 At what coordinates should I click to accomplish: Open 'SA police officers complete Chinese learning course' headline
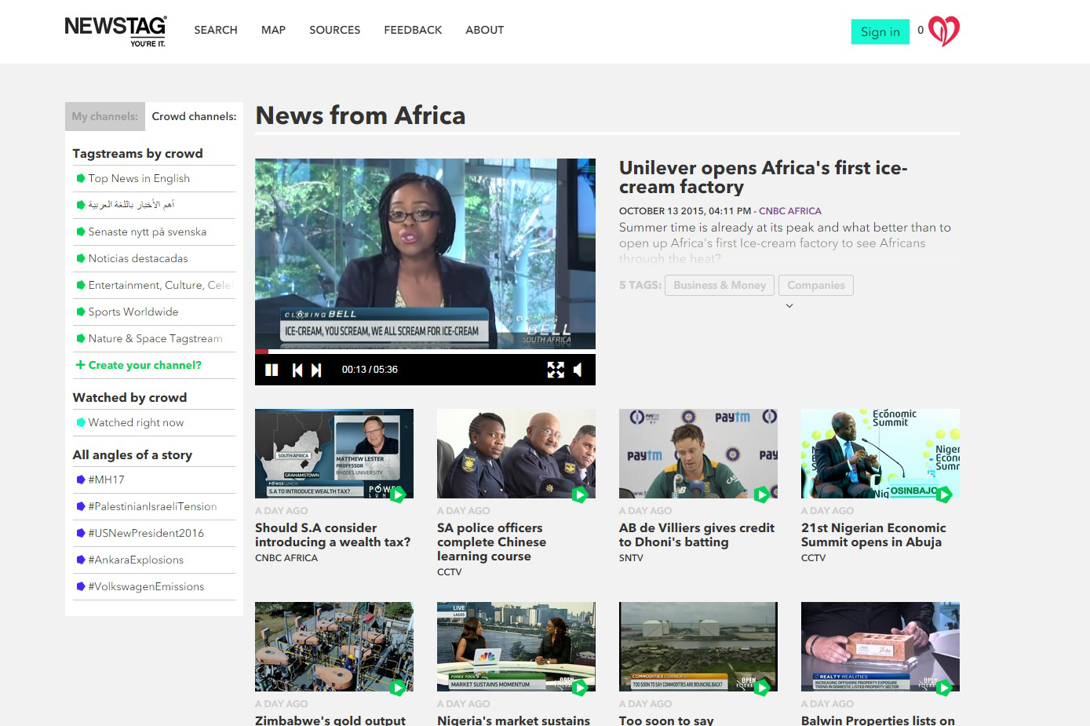click(491, 542)
